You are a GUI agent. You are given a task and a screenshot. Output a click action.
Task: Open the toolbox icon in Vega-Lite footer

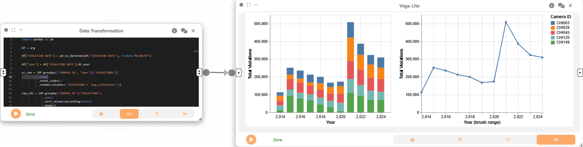pyautogui.click(x=412, y=140)
